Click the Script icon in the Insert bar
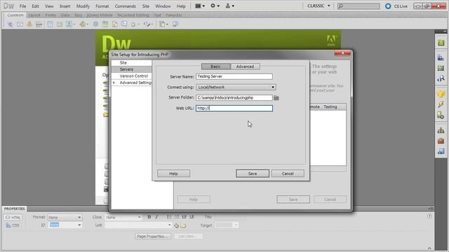 (x=147, y=24)
